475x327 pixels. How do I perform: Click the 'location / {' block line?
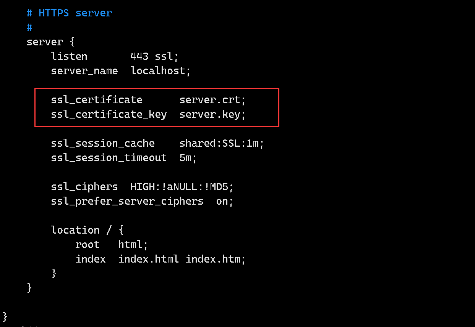point(88,230)
